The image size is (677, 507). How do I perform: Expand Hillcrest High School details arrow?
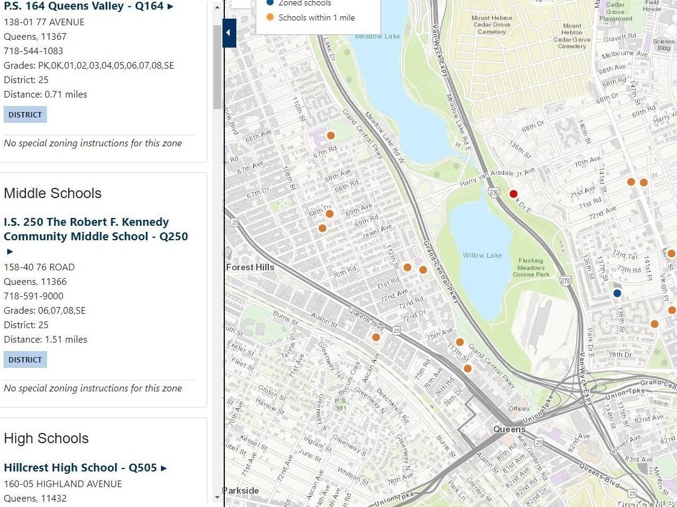163,468
